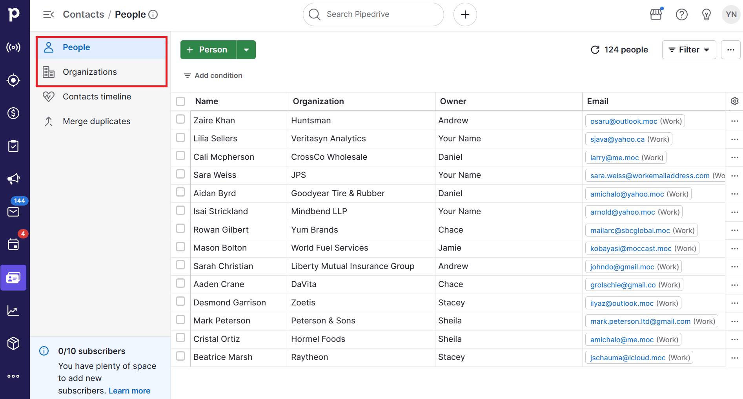Screen dimensions: 743x399
Task: Open Deals dollar icon in sidebar
Action: tap(13, 113)
